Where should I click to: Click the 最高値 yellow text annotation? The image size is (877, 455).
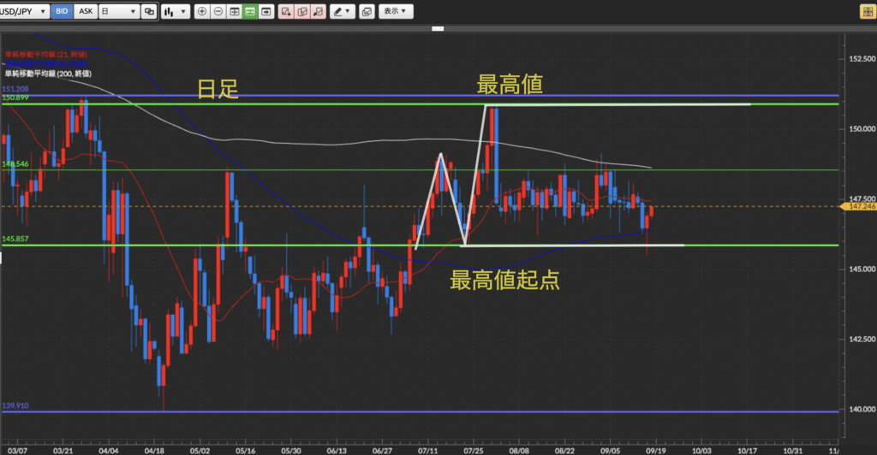(510, 85)
